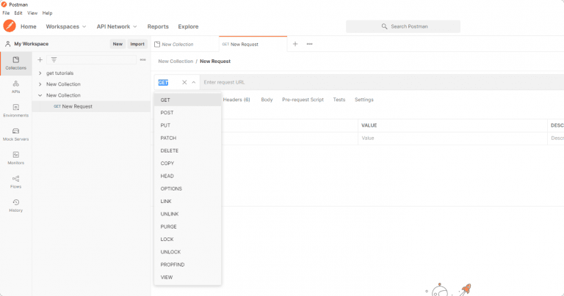Switch to the New Collection tab

[185, 44]
